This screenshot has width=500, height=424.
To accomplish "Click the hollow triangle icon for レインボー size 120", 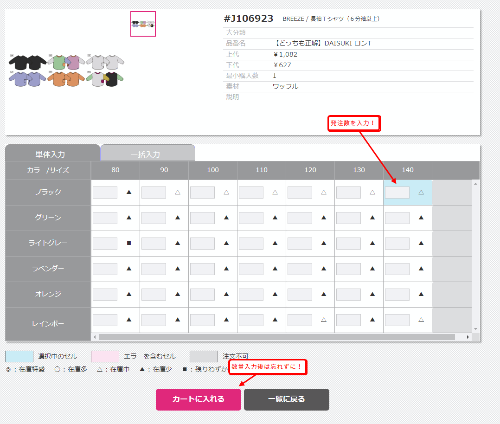I will point(324,320).
